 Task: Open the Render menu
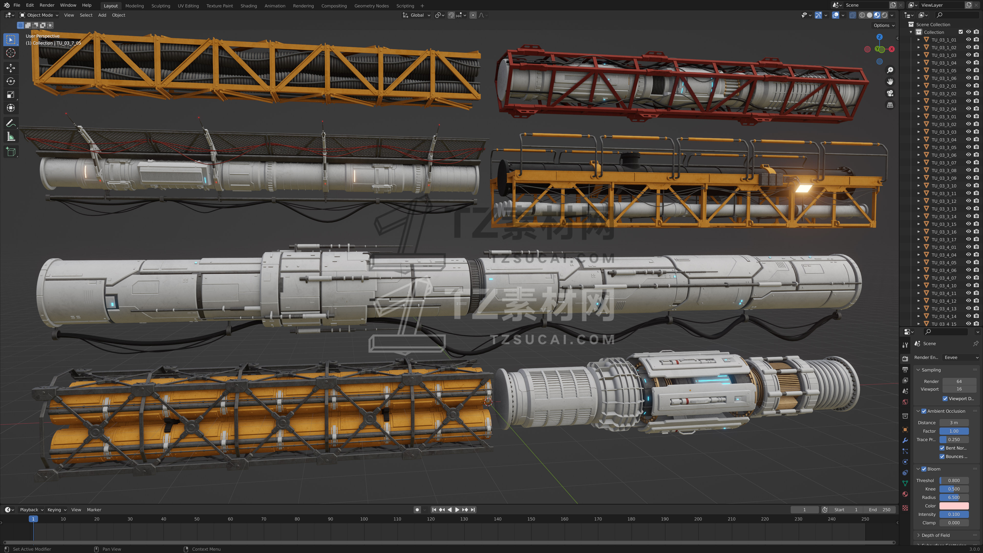point(47,5)
